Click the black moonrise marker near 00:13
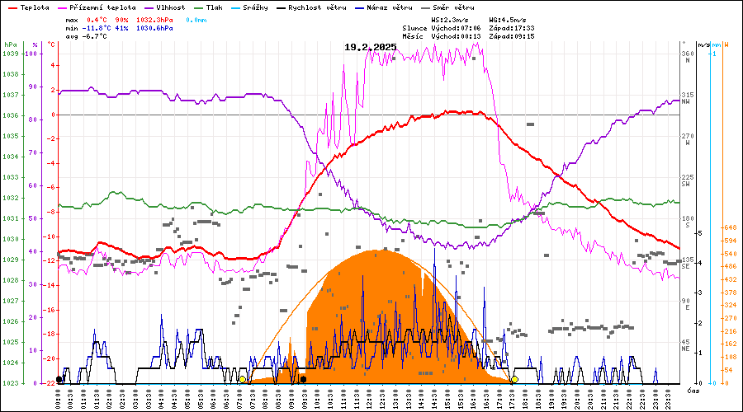Screen dimensions: 743x412 (x=59, y=380)
